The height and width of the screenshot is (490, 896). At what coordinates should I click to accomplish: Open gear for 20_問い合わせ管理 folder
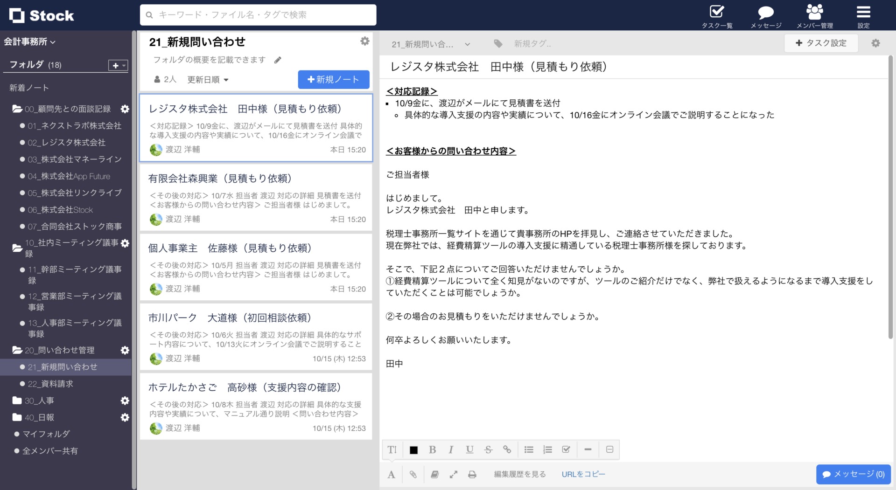point(125,351)
